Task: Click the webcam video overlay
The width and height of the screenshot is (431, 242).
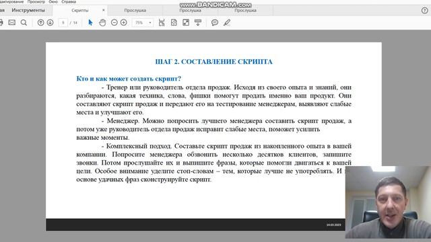Action: click(388, 202)
